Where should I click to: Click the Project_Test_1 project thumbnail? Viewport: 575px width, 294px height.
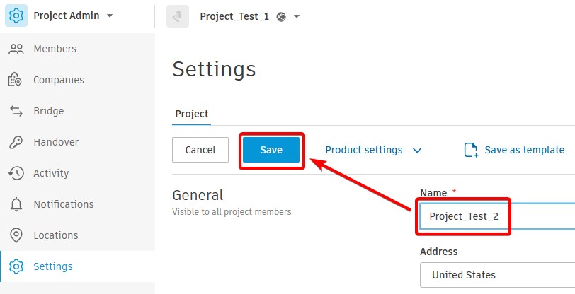[178, 16]
